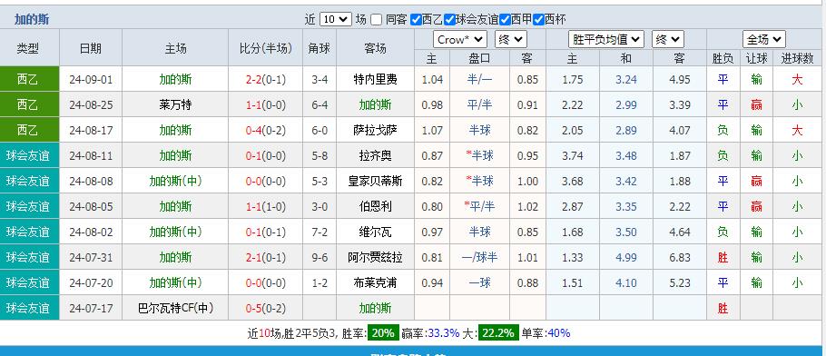Open the 胜平负均值 dropdown
826x356 pixels.
click(x=605, y=39)
